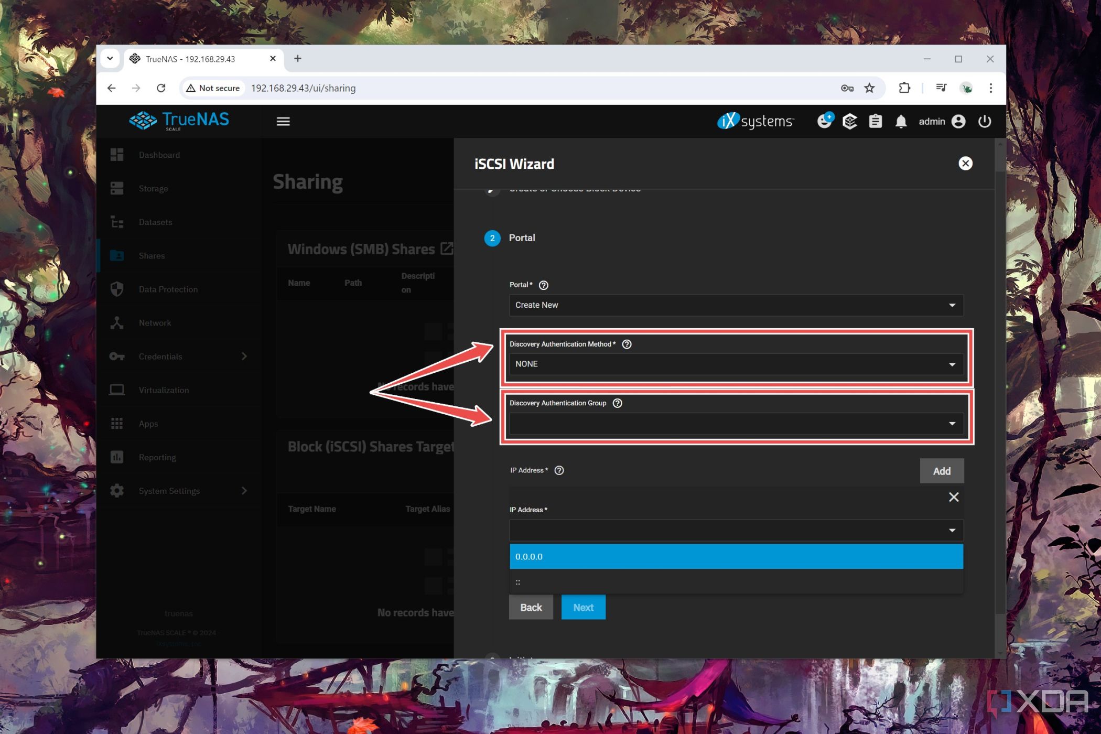Select the IP Address dropdown option 0.0.0.0
1101x734 pixels.
[x=736, y=557]
